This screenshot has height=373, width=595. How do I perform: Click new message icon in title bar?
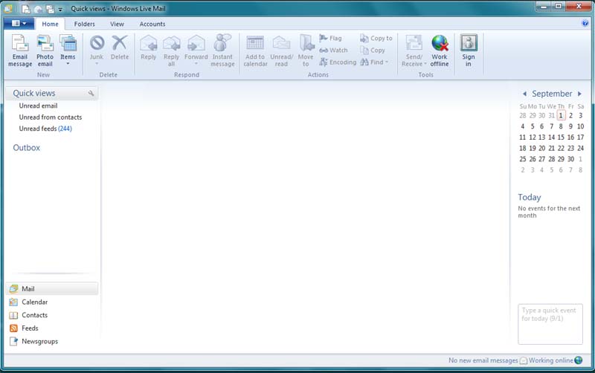tap(26, 9)
